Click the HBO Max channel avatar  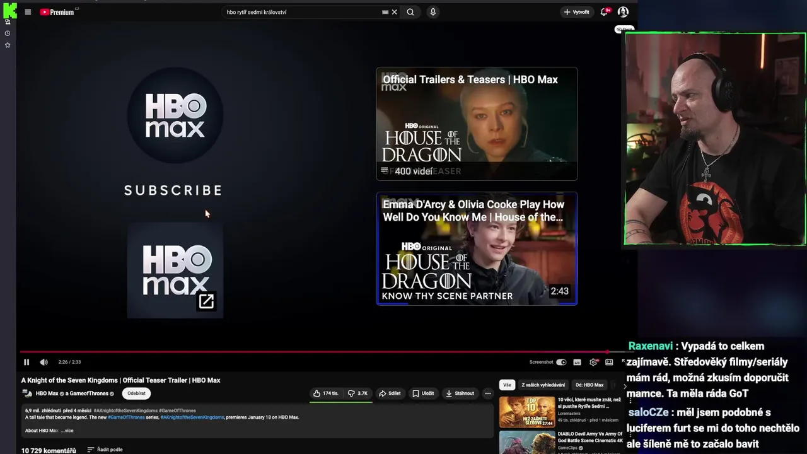pyautogui.click(x=27, y=393)
